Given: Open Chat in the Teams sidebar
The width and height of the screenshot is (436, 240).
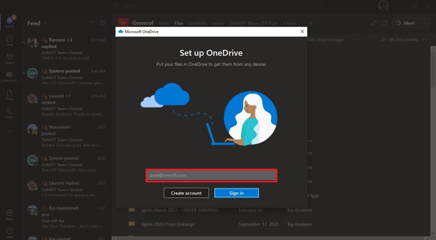Looking at the screenshot, I should point(9,40).
